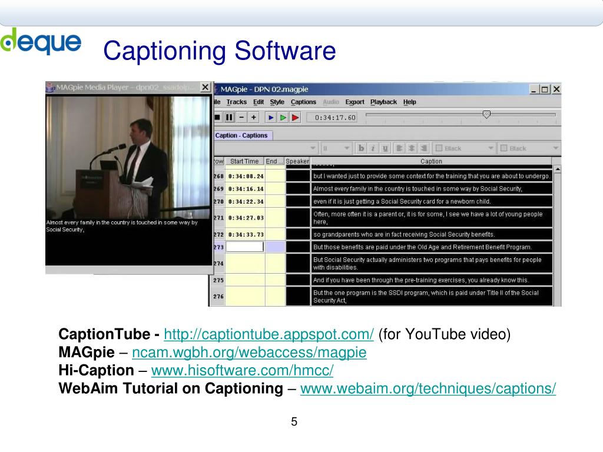
Task: Click caption "But Social Security actually administers two programs"
Action: [x=432, y=264]
